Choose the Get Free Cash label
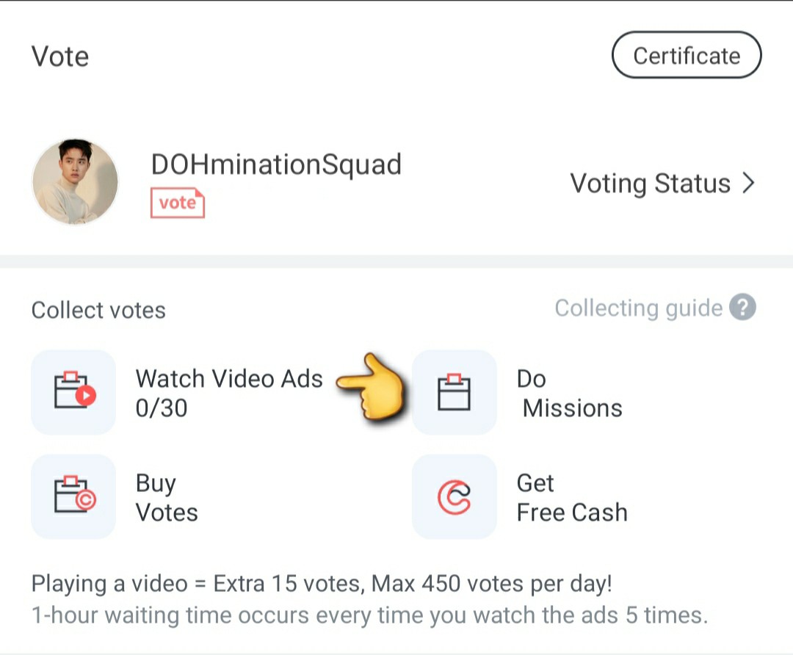793x655 pixels. 572,498
